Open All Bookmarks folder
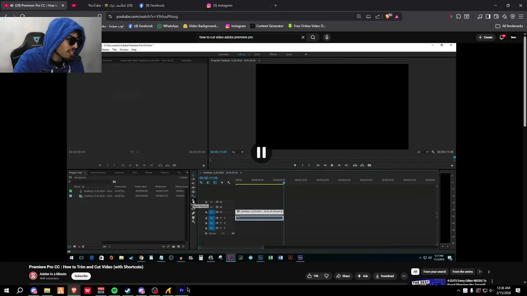 (x=509, y=26)
